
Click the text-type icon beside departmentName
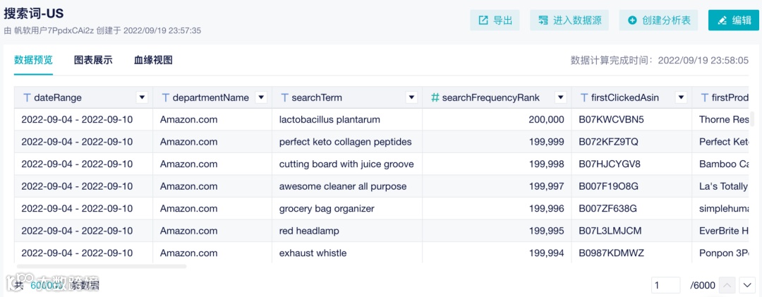click(x=166, y=97)
